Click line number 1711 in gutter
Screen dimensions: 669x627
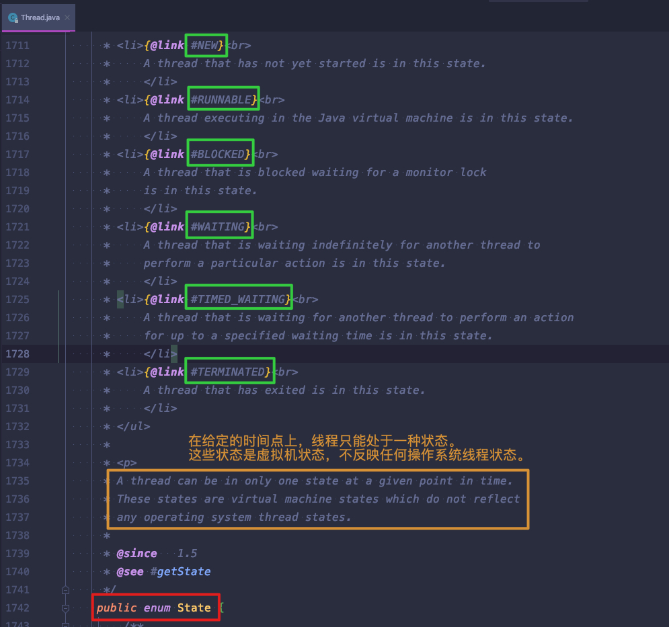point(17,46)
